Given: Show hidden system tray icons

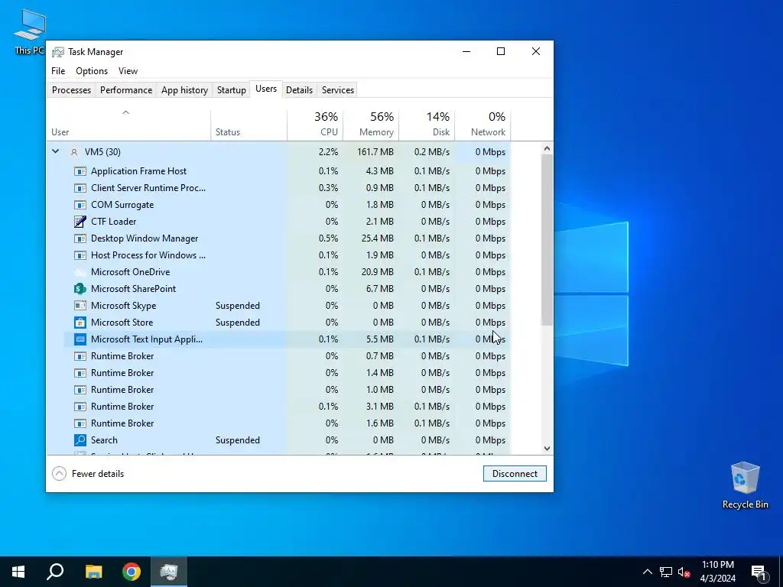Looking at the screenshot, I should (x=647, y=572).
